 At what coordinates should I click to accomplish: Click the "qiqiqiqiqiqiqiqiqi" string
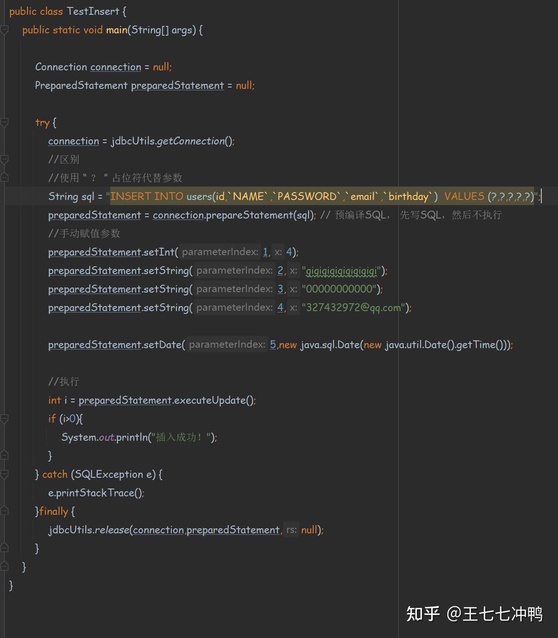(341, 270)
